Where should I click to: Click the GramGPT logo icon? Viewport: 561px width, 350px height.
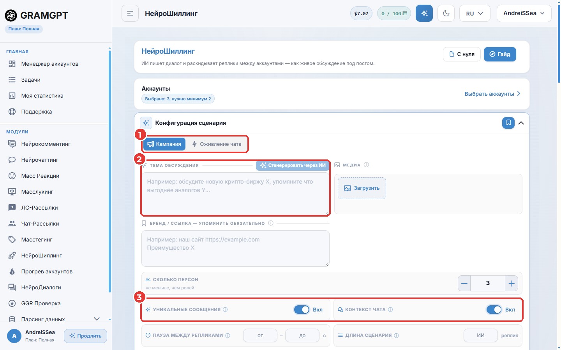pyautogui.click(x=11, y=15)
